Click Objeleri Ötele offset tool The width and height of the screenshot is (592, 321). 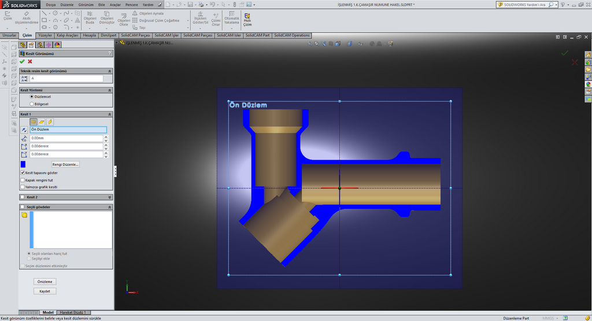(x=124, y=20)
